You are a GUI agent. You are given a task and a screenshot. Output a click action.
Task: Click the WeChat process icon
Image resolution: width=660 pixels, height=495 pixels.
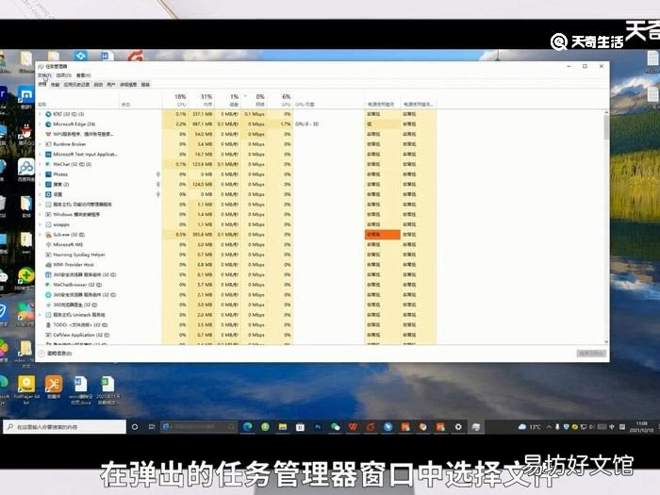[x=48, y=164]
